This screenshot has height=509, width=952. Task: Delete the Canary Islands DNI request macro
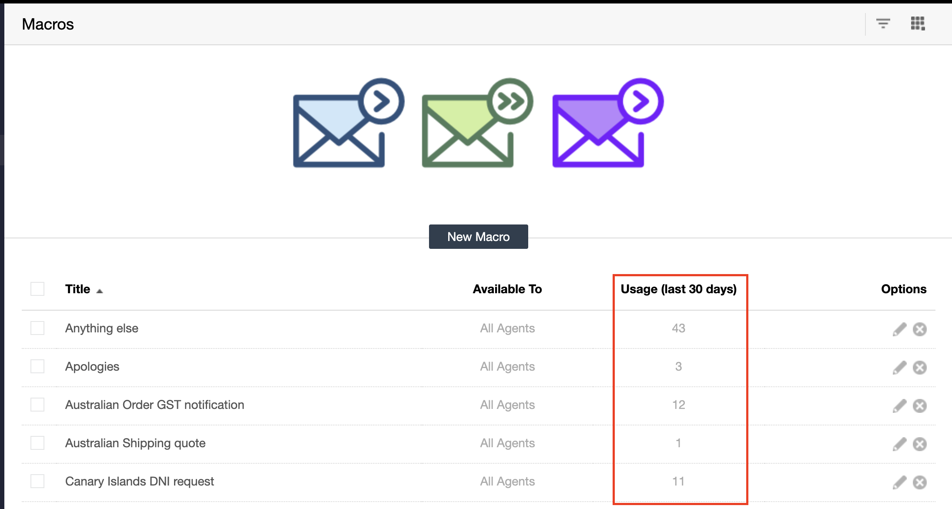tap(919, 482)
